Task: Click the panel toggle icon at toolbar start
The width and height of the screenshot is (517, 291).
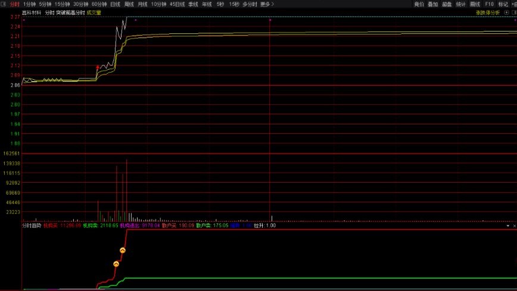Action: [4, 4]
